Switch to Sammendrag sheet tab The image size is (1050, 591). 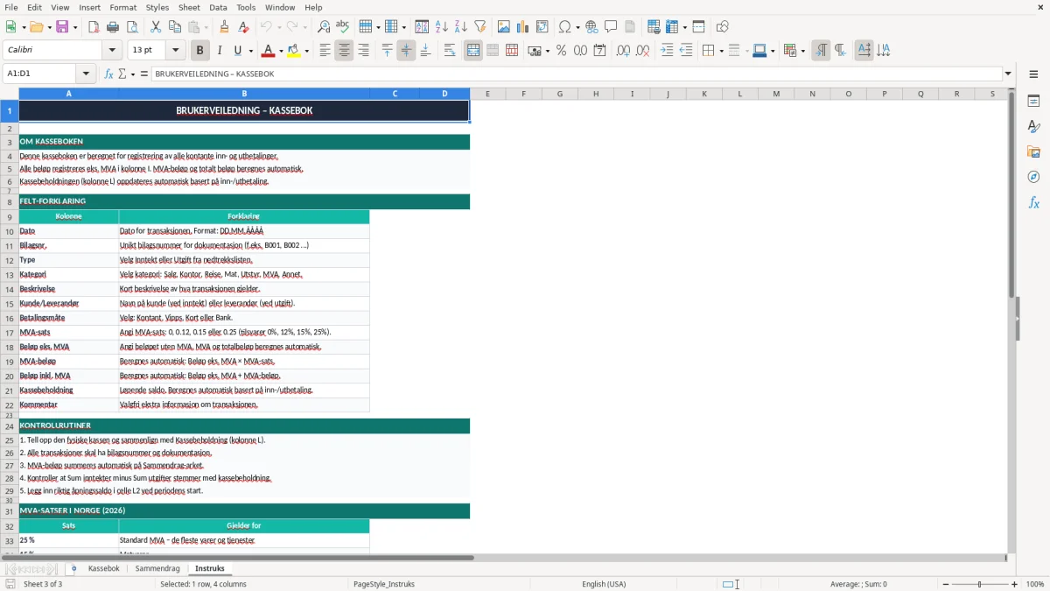coord(157,568)
